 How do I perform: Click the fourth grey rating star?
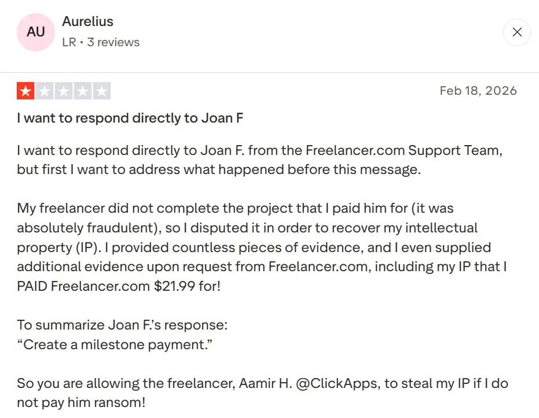point(83,91)
